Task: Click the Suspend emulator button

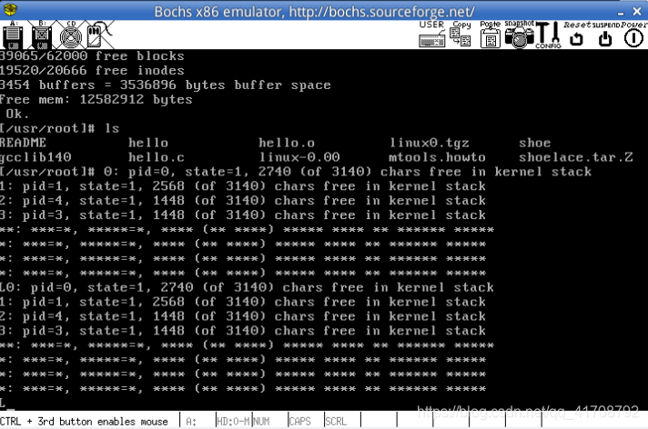Action: click(605, 34)
